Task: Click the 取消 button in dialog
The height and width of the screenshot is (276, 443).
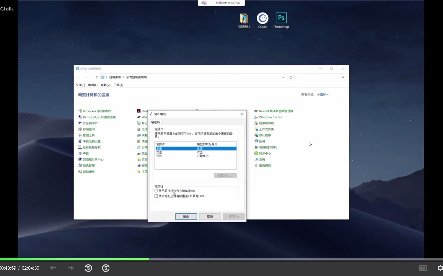Action: click(210, 216)
